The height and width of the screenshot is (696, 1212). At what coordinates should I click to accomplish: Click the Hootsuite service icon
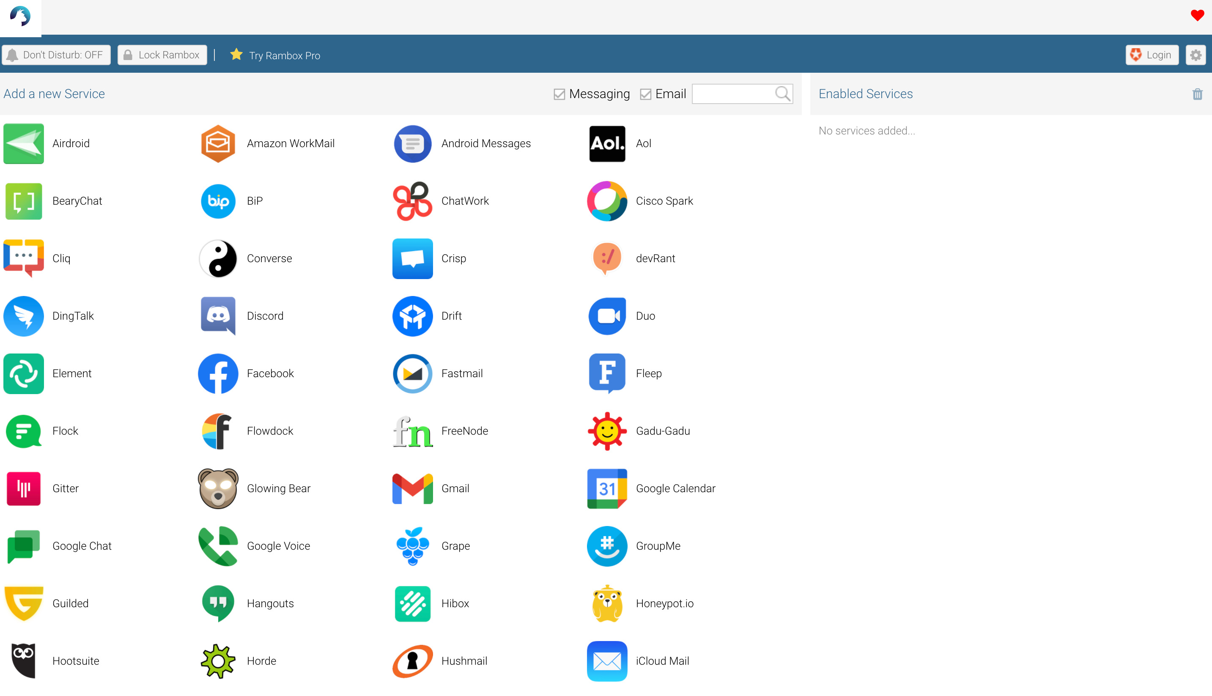[23, 661]
